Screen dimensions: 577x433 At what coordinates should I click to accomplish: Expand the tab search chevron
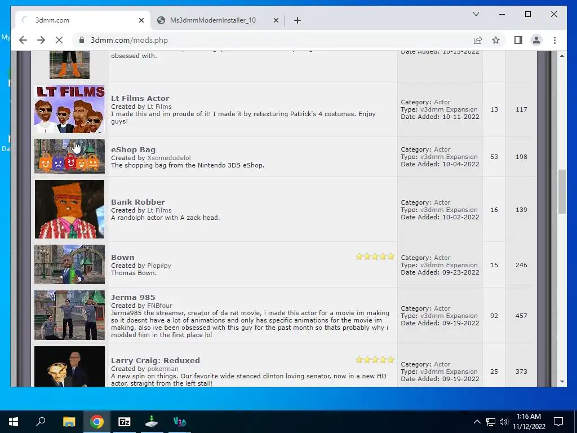tap(476, 14)
